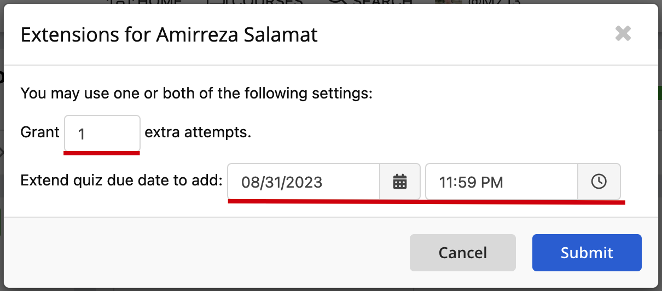Open SEARCH in top navigation
The image size is (662, 291).
click(384, 2)
